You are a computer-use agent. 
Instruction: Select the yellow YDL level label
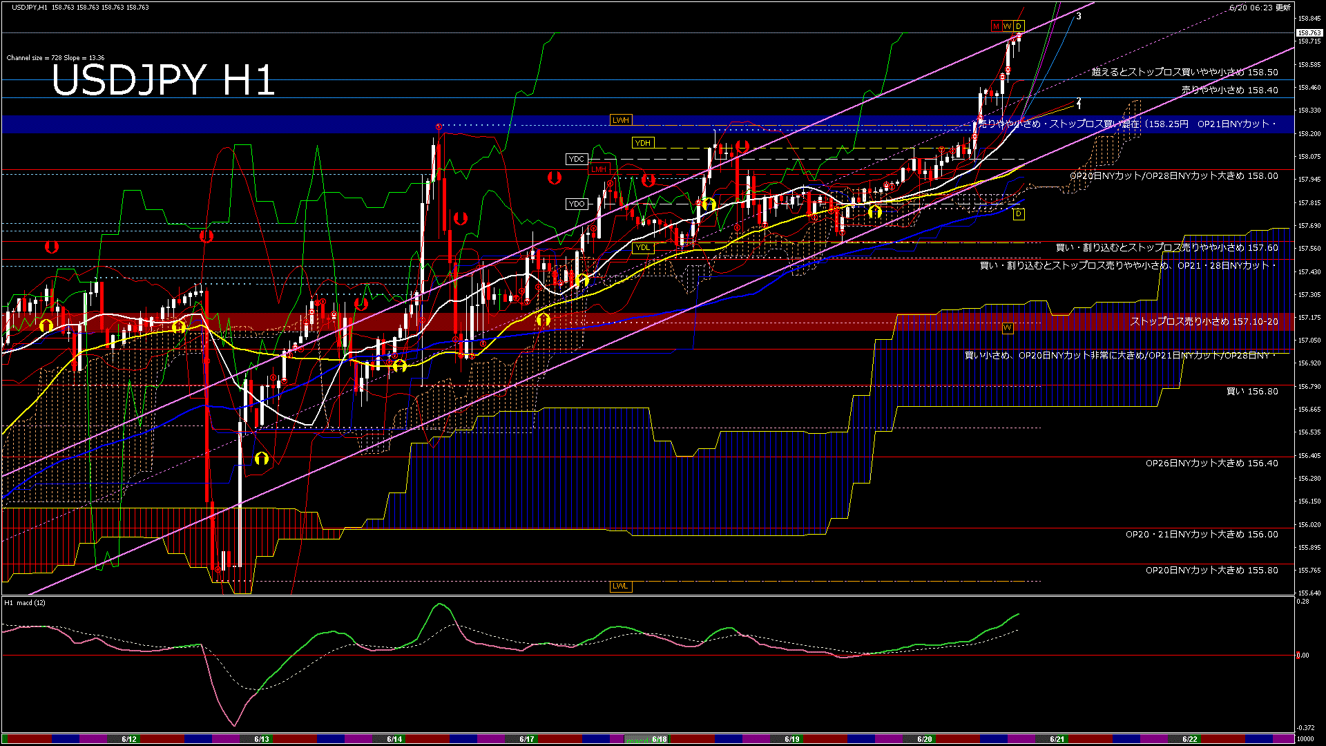[x=642, y=248]
